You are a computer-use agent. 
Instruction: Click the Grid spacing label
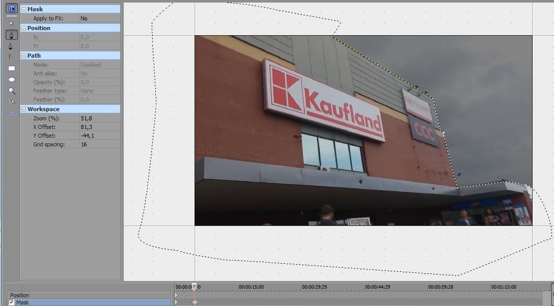(49, 144)
